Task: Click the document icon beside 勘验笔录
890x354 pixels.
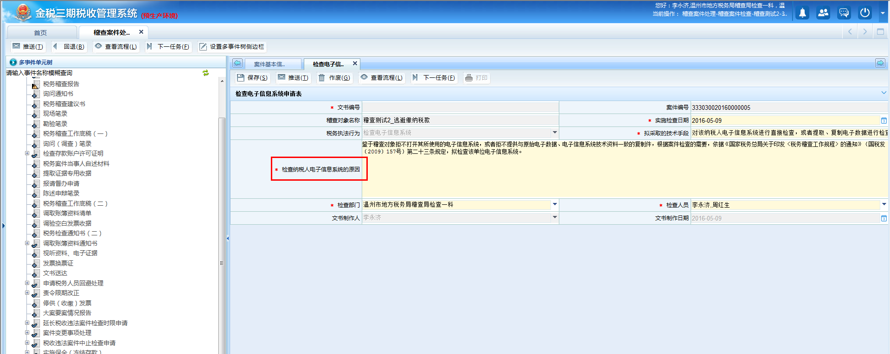Action: pos(36,124)
